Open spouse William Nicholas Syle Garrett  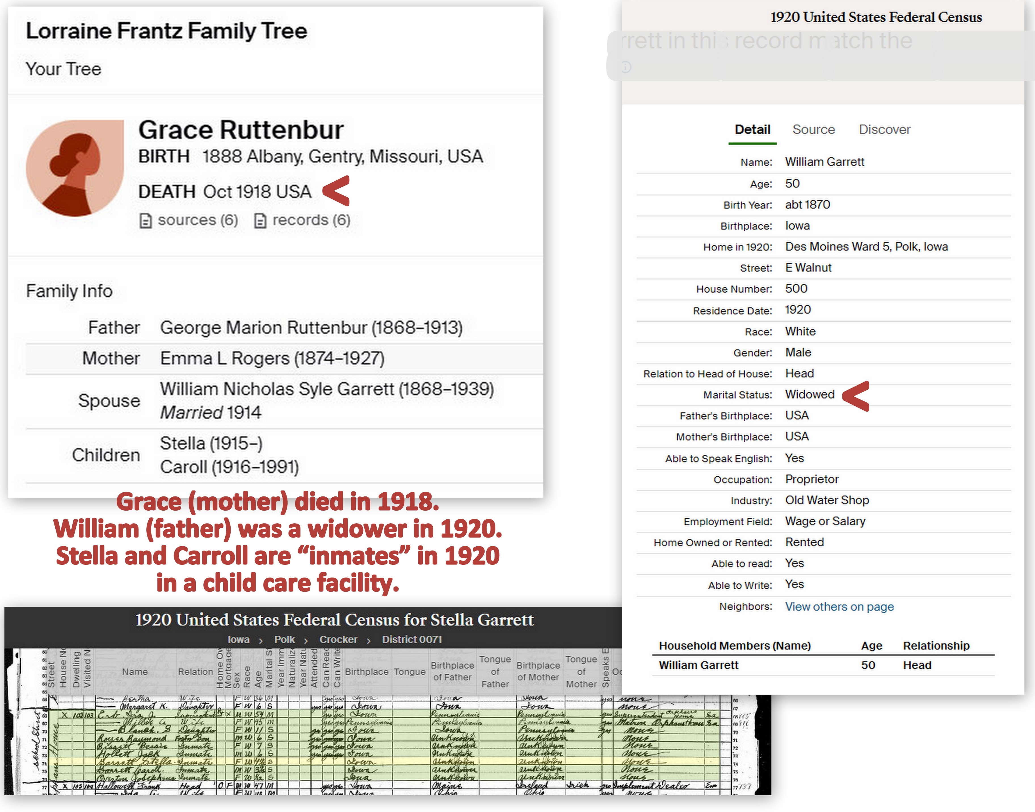(x=327, y=389)
